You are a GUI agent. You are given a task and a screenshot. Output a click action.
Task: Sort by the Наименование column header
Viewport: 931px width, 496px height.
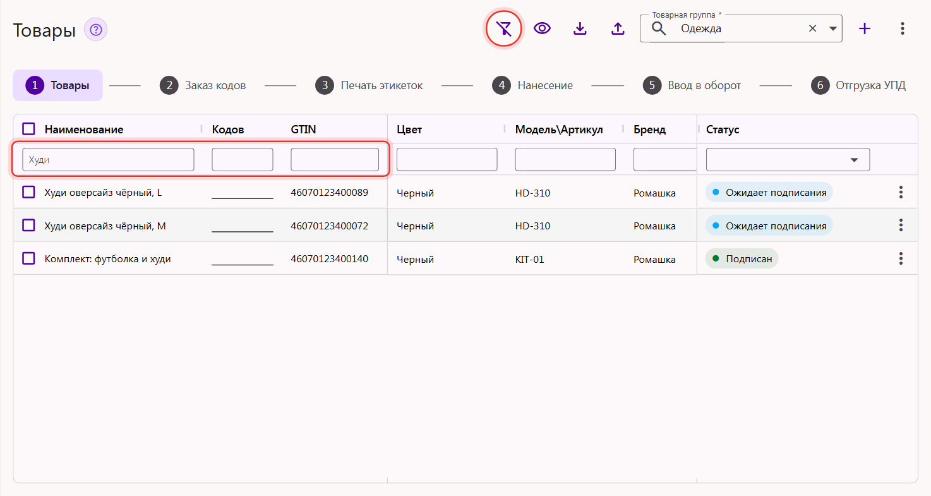(x=84, y=130)
